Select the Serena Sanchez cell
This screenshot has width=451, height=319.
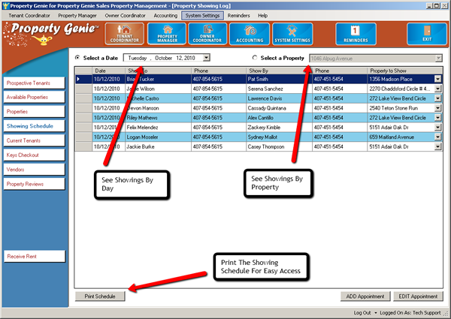(279, 89)
